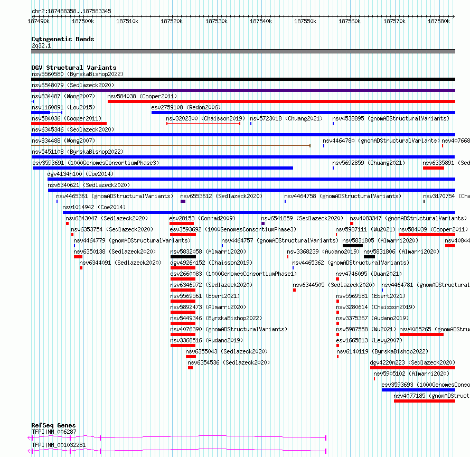The width and height of the screenshot is (470, 457).
Task: Open nsv5692859 (Chuang2021) variant label
Action: point(369,163)
